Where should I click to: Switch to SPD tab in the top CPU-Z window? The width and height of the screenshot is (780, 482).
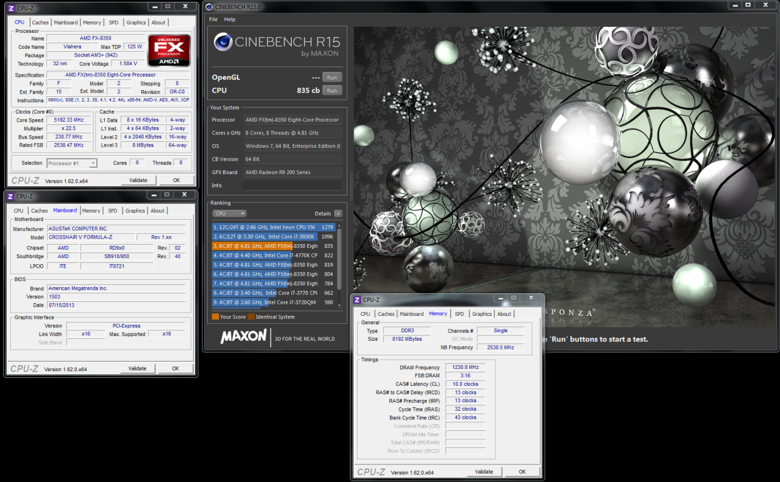[x=114, y=23]
